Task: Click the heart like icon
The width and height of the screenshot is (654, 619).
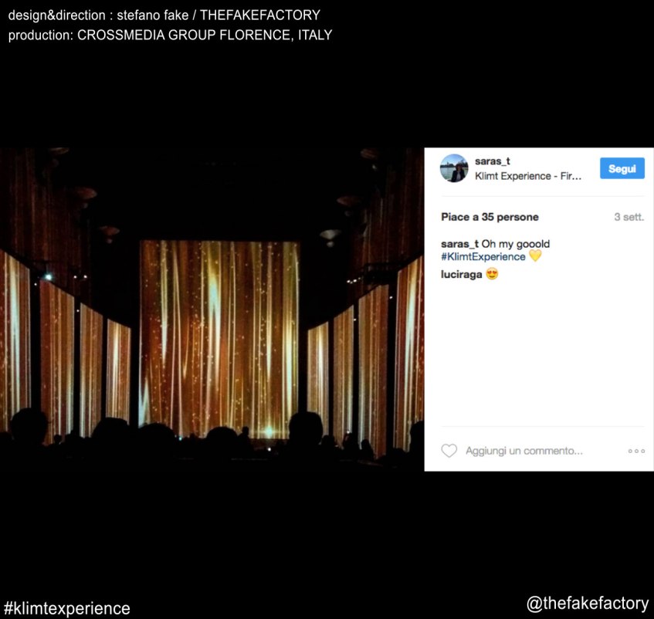Action: coord(449,451)
